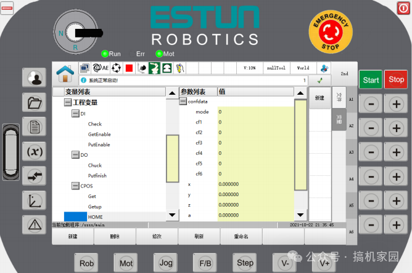The width and height of the screenshot is (412, 273).
Task: Select Putfinish variable under DO
Action: click(97, 175)
